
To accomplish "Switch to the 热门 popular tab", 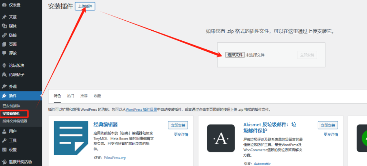I will [x=71, y=96].
